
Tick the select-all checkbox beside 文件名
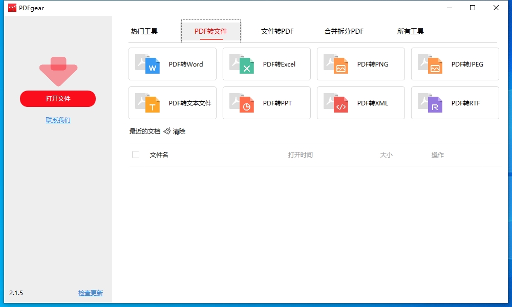136,155
